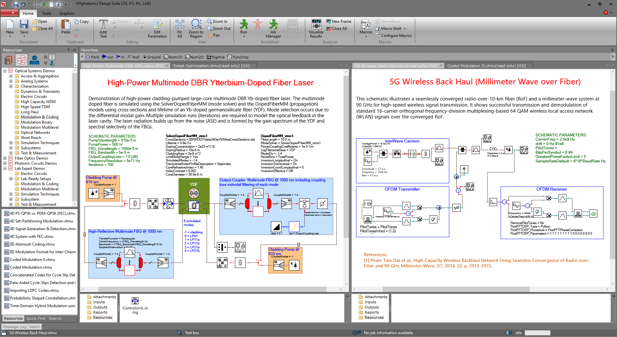The width and height of the screenshot is (617, 337).
Task: Click the Copy tool
Action: [82, 22]
